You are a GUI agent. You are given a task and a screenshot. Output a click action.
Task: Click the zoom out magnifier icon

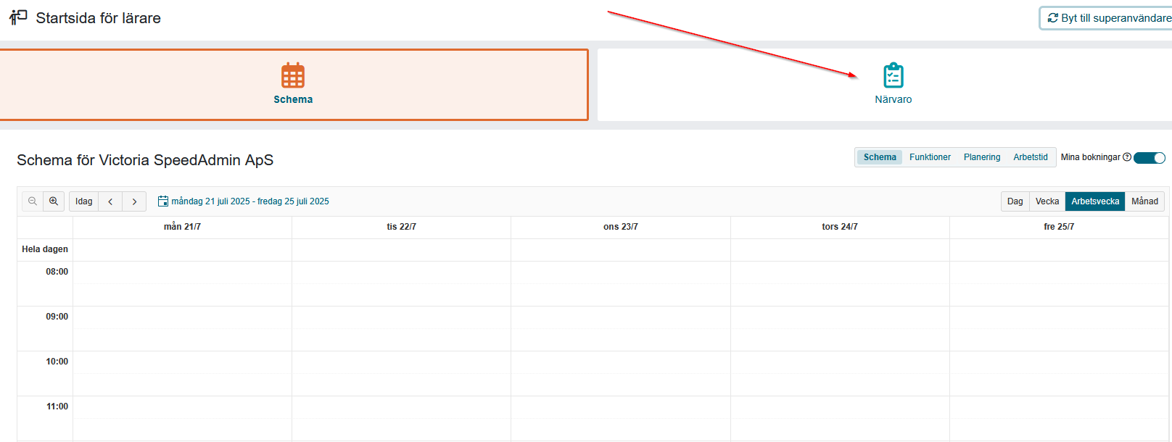(x=33, y=201)
